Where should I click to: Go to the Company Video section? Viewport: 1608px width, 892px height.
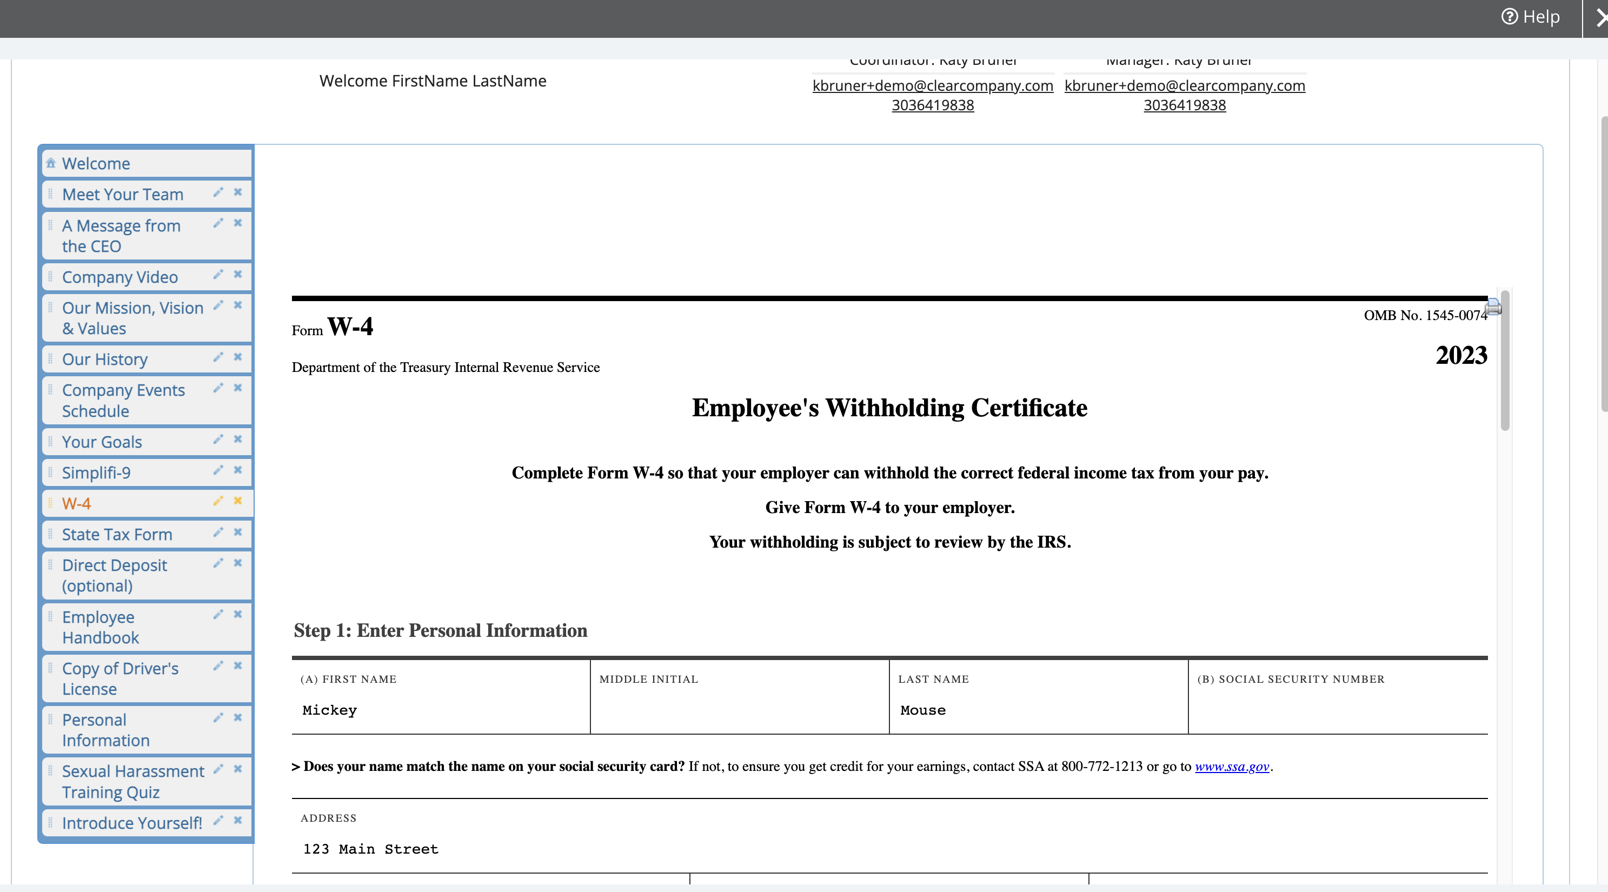[120, 277]
